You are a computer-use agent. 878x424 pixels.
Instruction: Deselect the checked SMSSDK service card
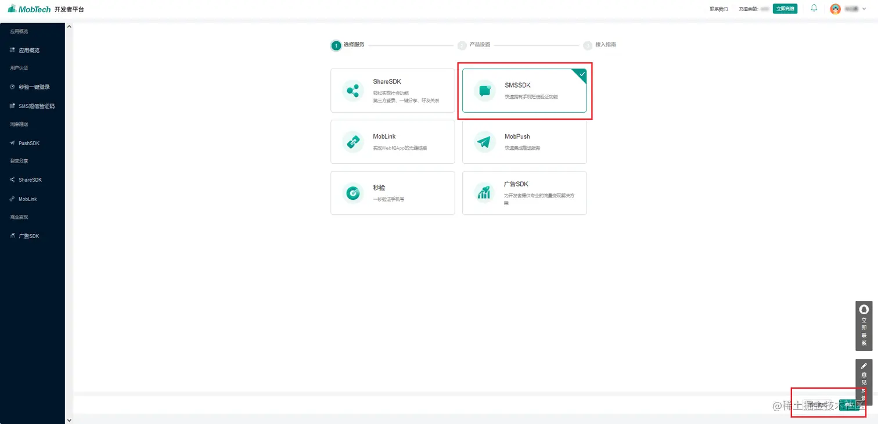click(524, 91)
